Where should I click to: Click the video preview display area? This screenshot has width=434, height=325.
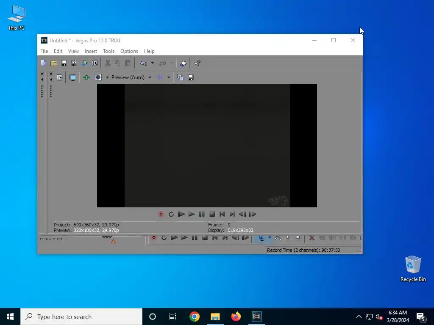coord(207,146)
